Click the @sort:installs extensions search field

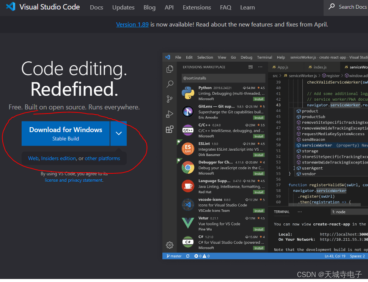(223, 78)
